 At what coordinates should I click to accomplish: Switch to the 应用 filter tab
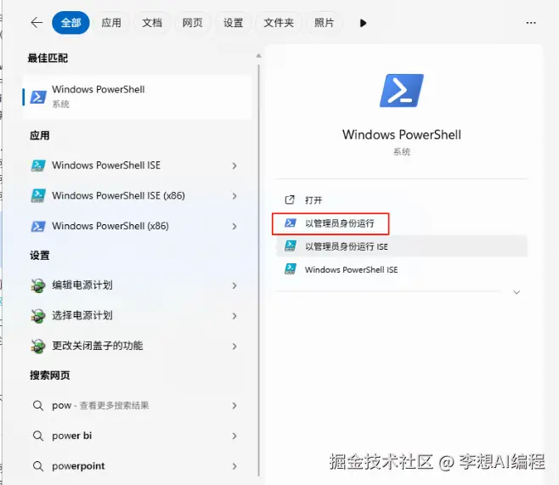tap(111, 23)
